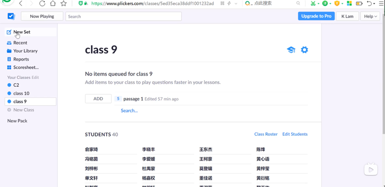
Task: Create a New Class from sidebar
Action: [24, 110]
